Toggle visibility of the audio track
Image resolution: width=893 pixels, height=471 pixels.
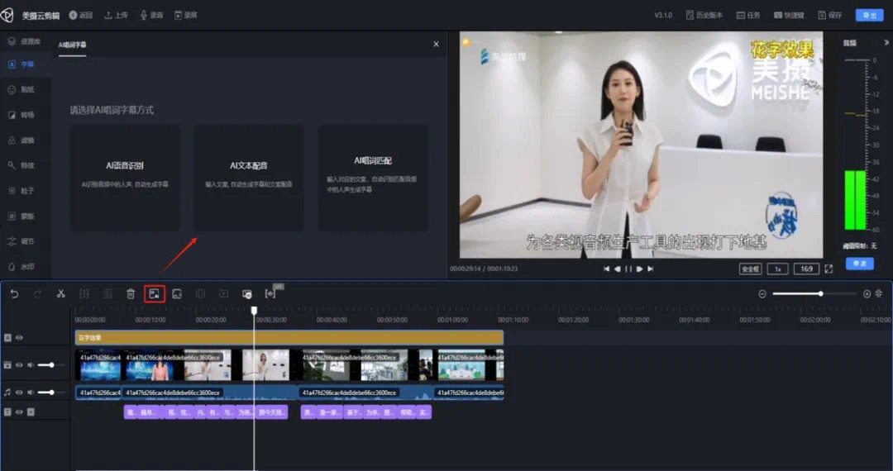[19, 392]
